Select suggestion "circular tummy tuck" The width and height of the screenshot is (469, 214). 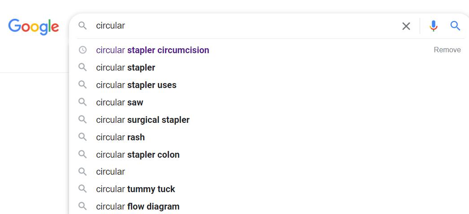(x=135, y=189)
